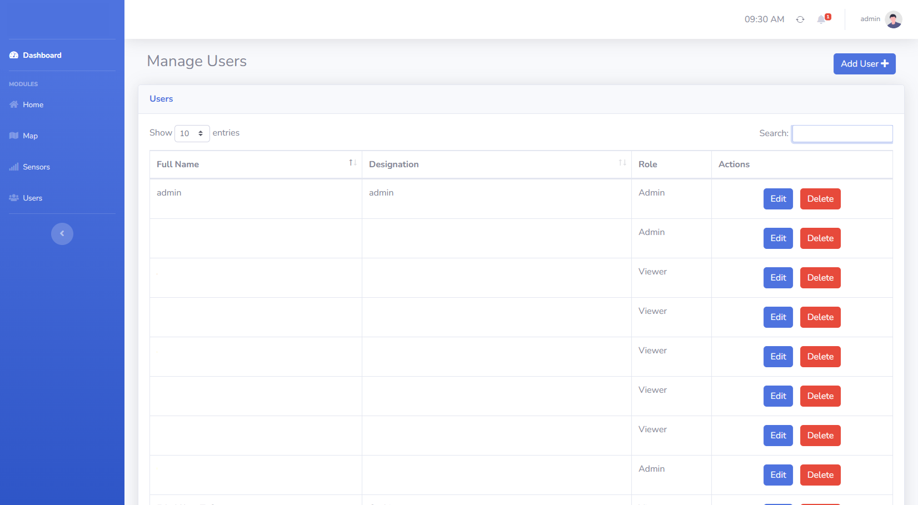The image size is (918, 505).
Task: Click the Users group icon in the sidebar
Action: pyautogui.click(x=14, y=198)
